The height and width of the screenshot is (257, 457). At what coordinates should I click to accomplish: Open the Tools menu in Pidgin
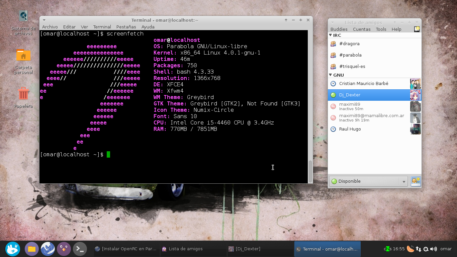point(381,29)
